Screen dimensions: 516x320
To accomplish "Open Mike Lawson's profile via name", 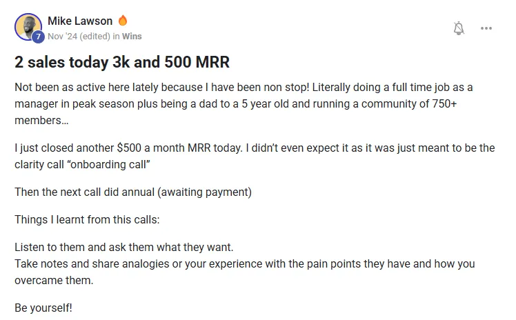I will point(80,21).
